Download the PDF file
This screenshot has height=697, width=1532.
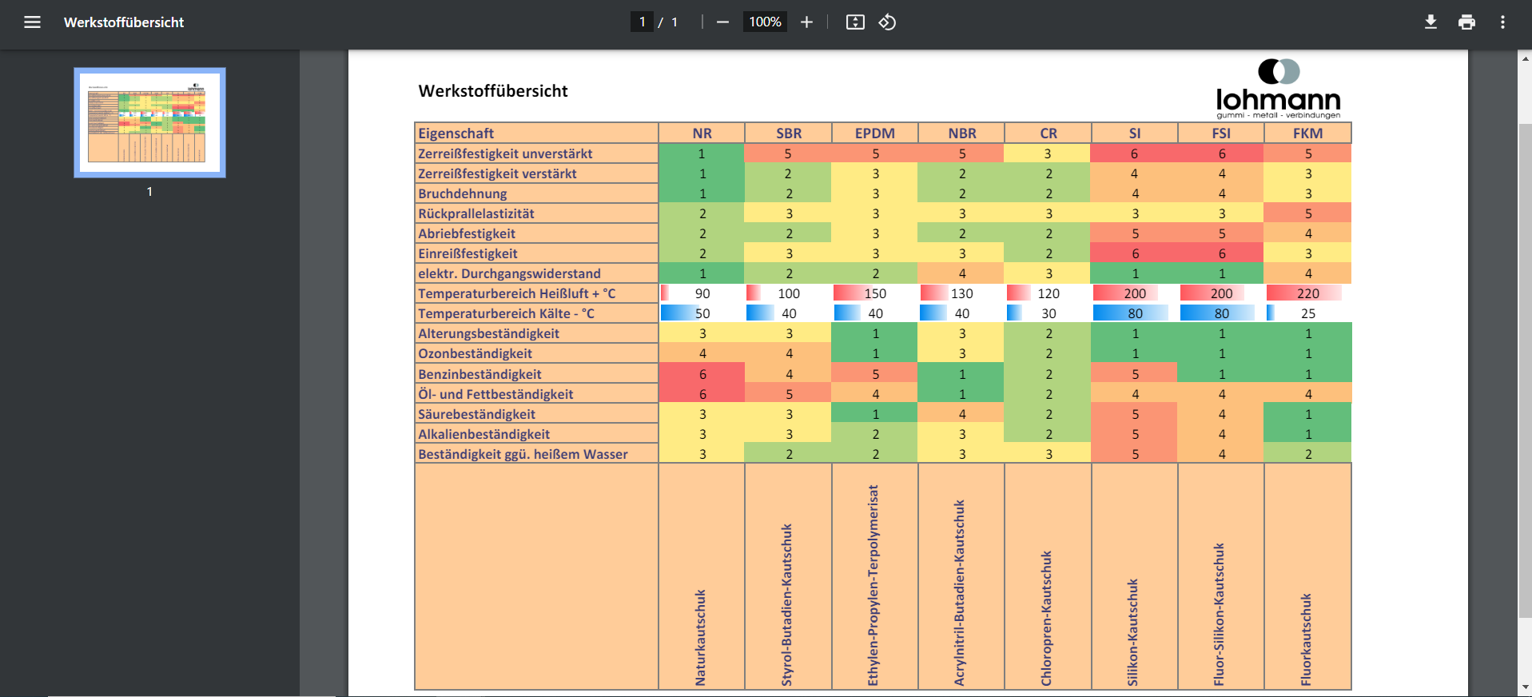(x=1431, y=22)
